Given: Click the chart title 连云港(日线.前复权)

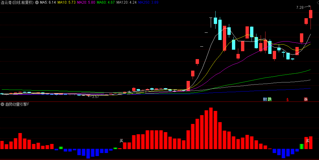Looking at the screenshot, I should (17, 2).
